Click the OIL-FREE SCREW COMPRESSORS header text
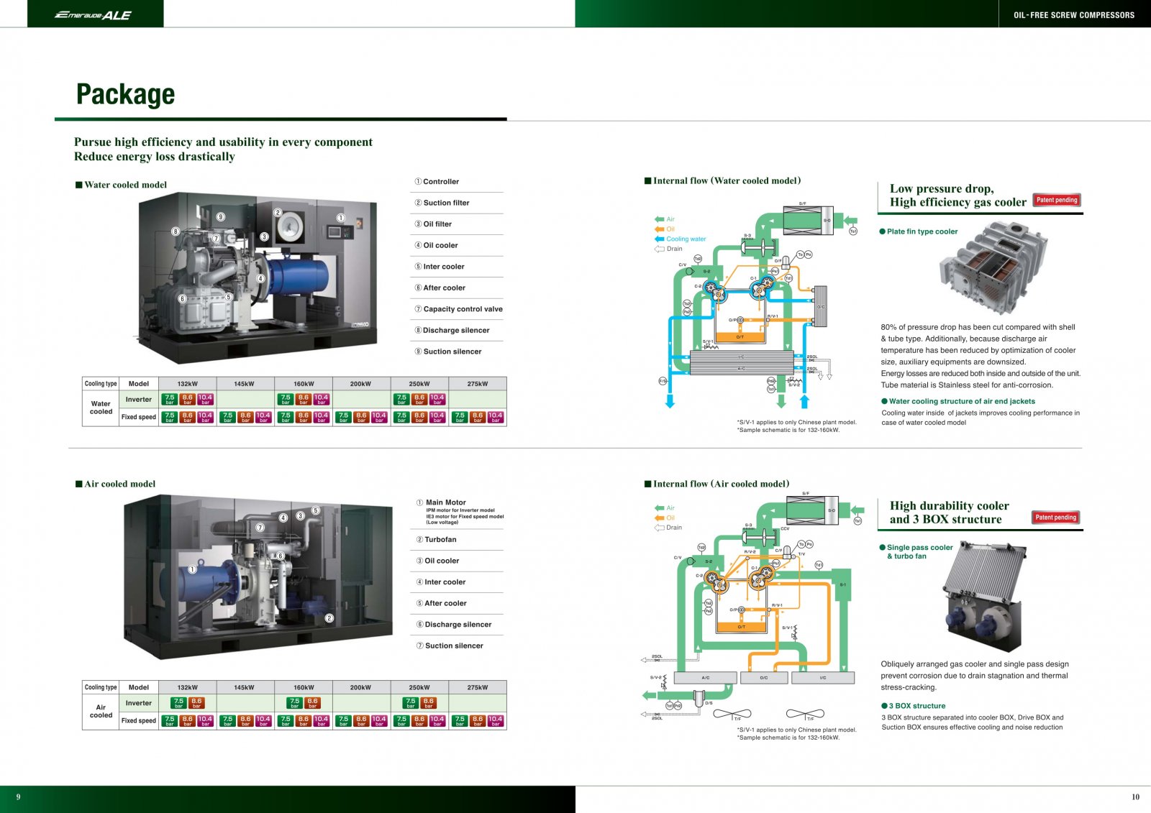 pyautogui.click(x=1073, y=15)
